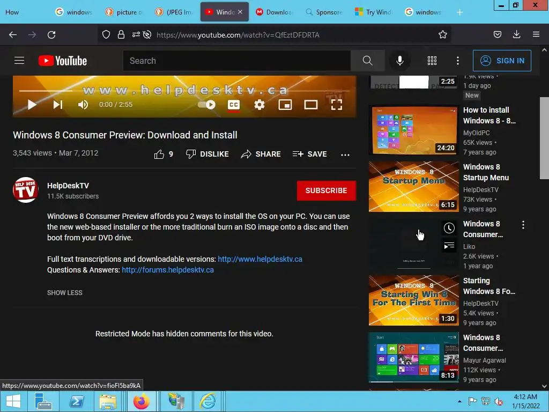Switch to the Try Windows tab
The width and height of the screenshot is (549, 412).
pos(374,12)
